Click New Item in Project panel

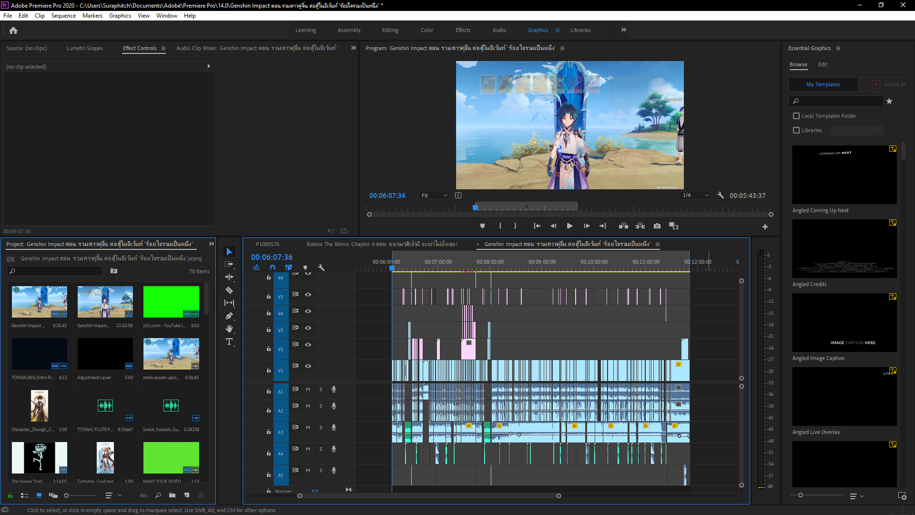coord(187,495)
